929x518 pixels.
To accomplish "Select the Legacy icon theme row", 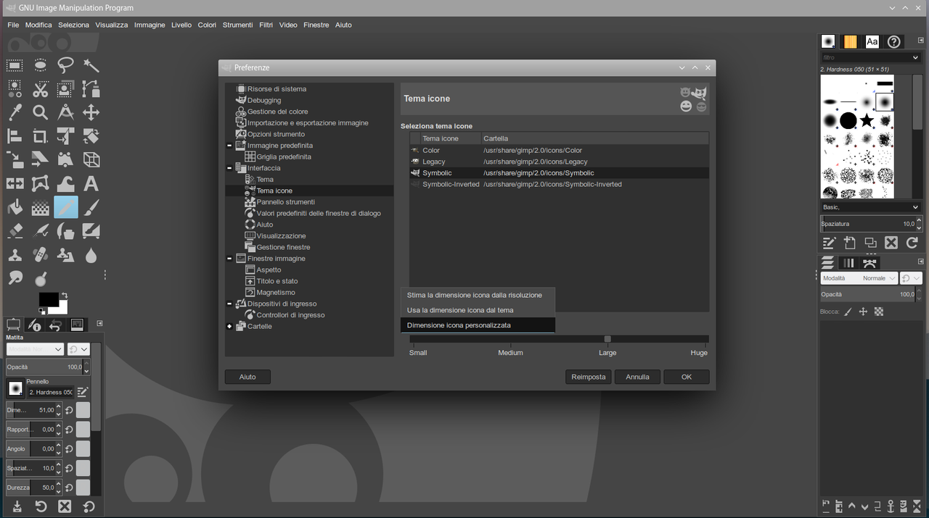I will click(559, 162).
